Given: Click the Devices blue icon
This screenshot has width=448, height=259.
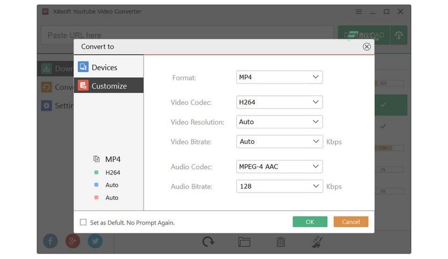Looking at the screenshot, I should point(83,67).
